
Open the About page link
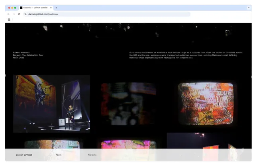click(59, 155)
